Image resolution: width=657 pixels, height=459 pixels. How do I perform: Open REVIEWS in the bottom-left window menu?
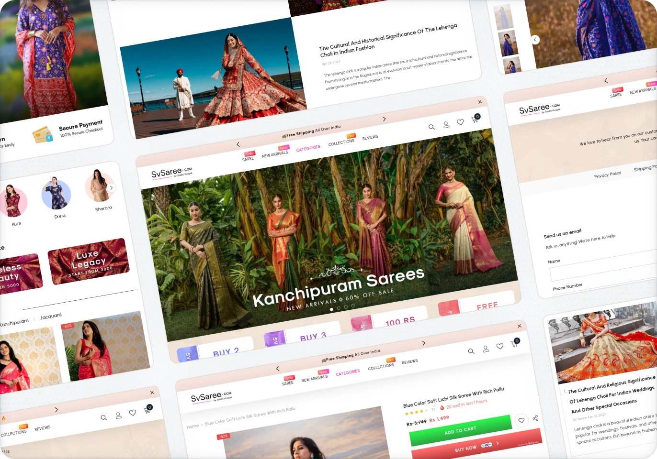(x=42, y=428)
